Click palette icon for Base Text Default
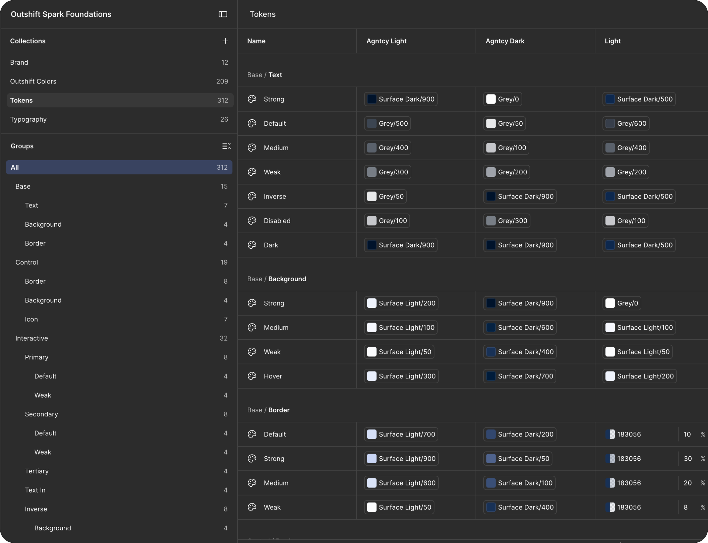The width and height of the screenshot is (708, 543). click(x=252, y=123)
